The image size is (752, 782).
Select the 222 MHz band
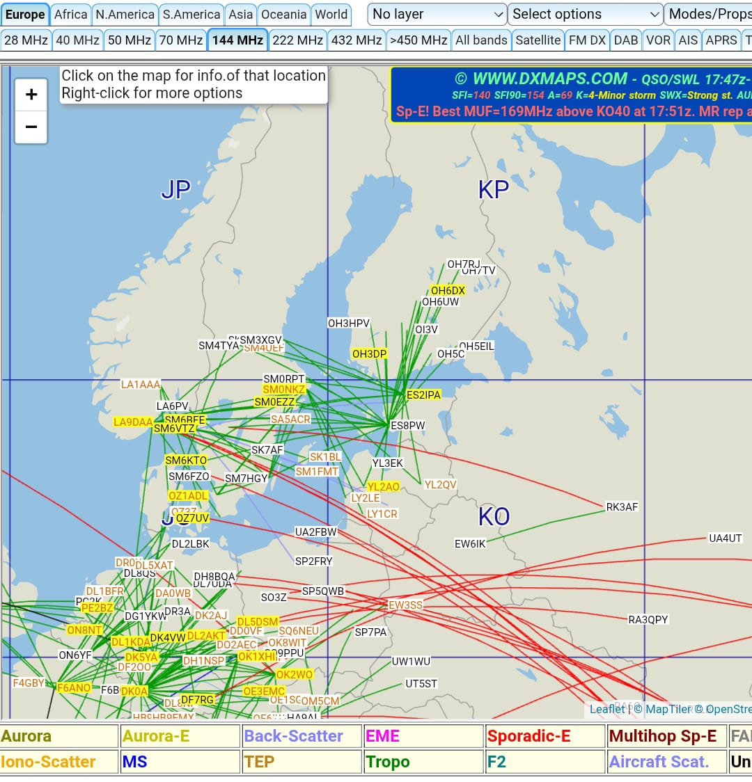point(298,40)
